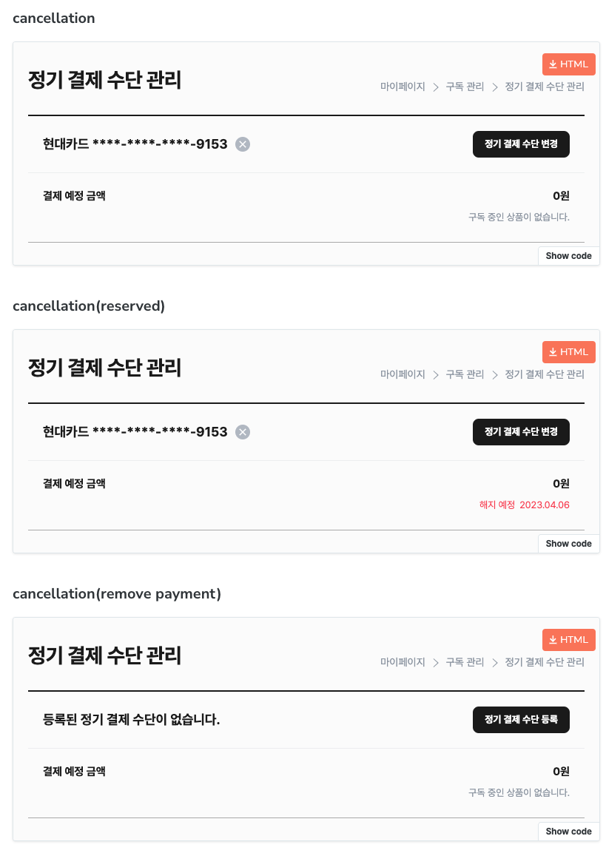Screen dimensions: 606x853
Task: Show code for the cancellation(reserved) panel
Action: [568, 544]
